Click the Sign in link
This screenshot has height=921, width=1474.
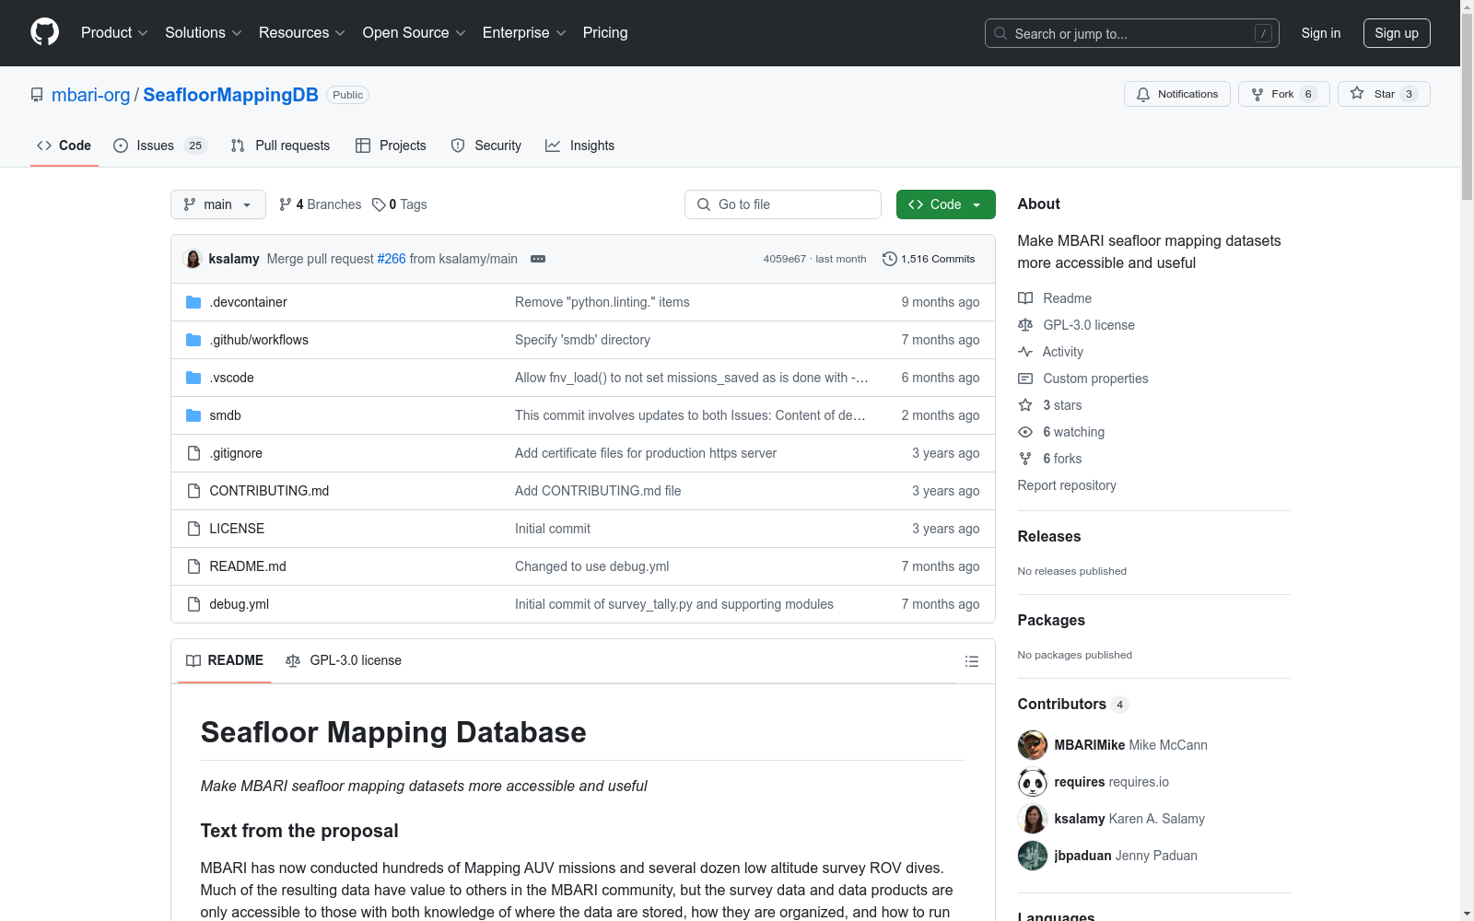pos(1321,33)
